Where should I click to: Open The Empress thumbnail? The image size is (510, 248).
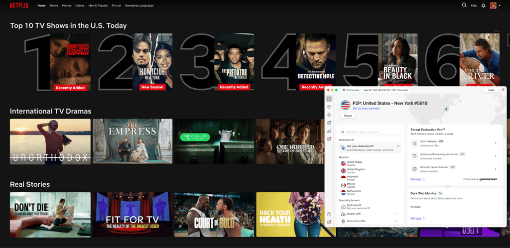[x=132, y=141]
